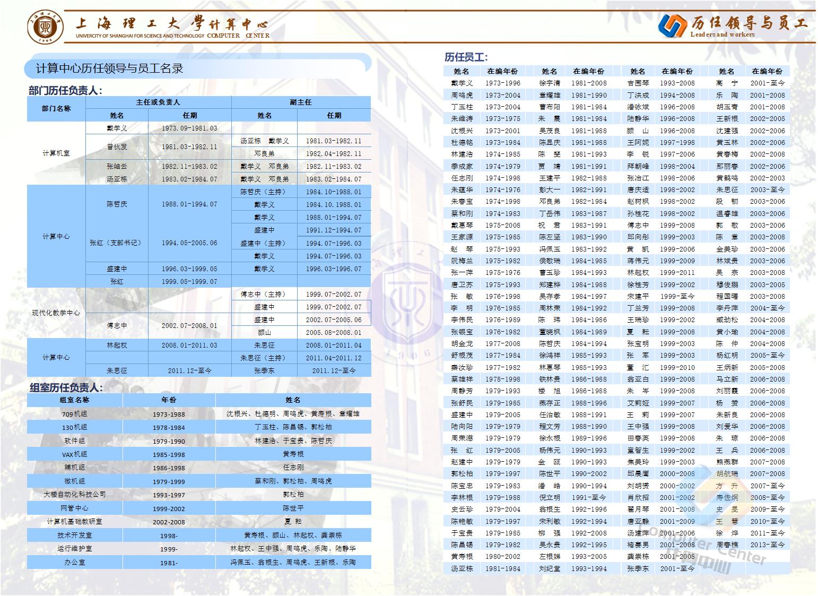
Task: Click the 组室名称 column header
Action: point(74,400)
